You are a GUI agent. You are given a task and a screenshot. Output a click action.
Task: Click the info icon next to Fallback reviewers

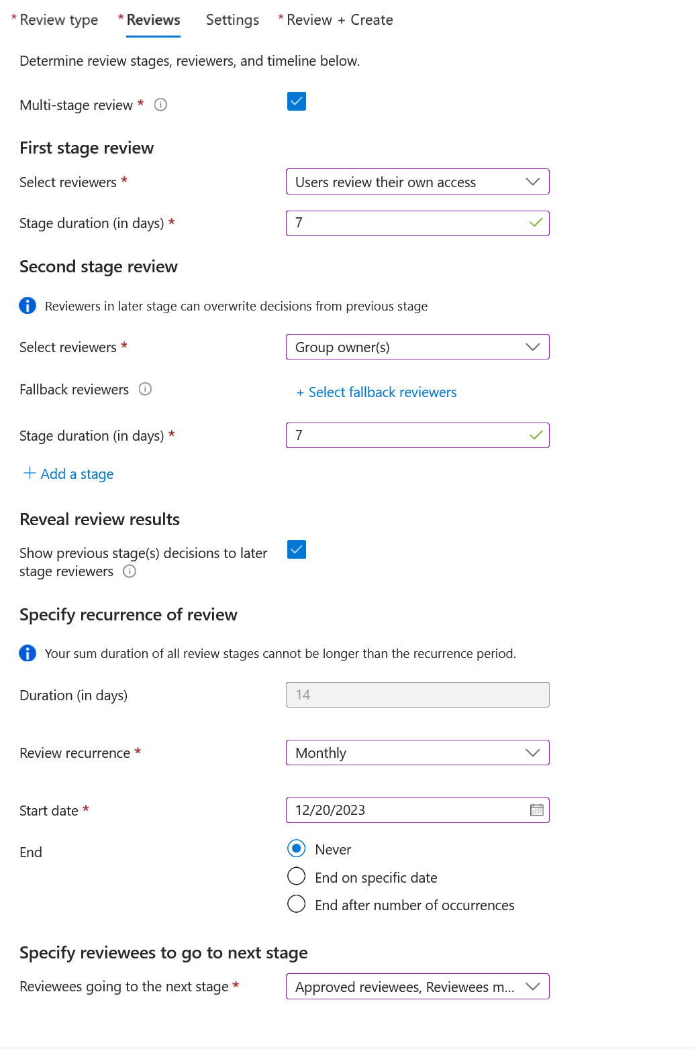pos(146,389)
